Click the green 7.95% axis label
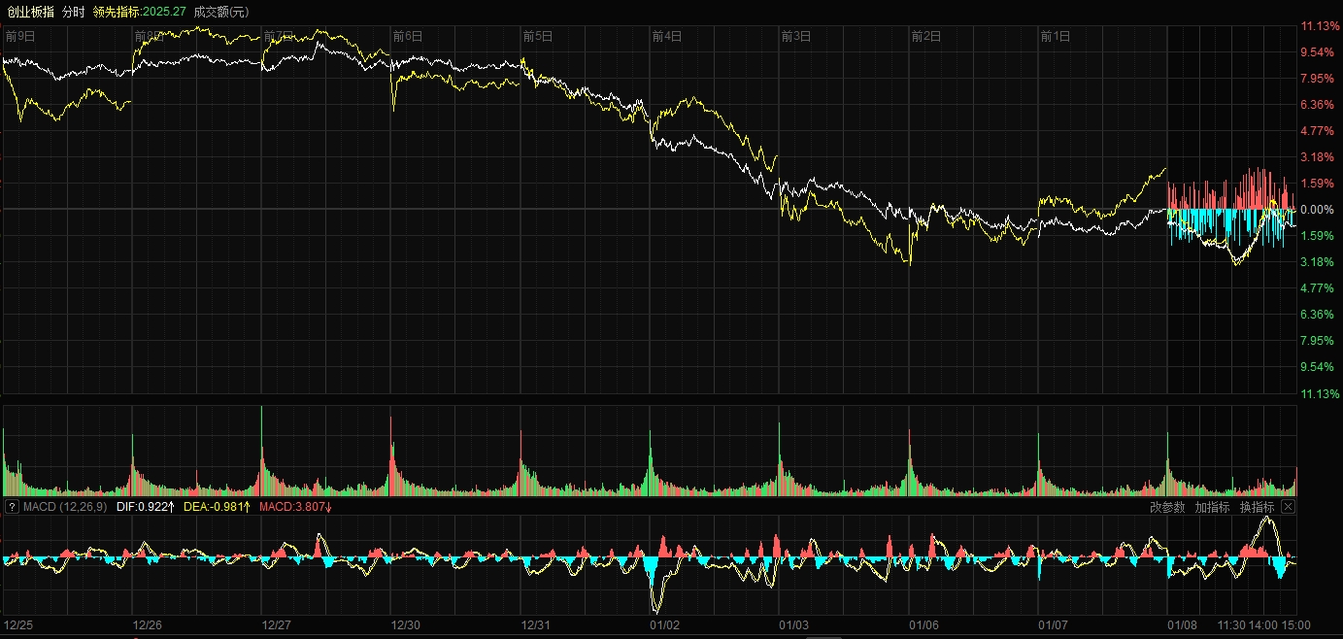Screen dimensions: 1343x639 pos(1316,341)
